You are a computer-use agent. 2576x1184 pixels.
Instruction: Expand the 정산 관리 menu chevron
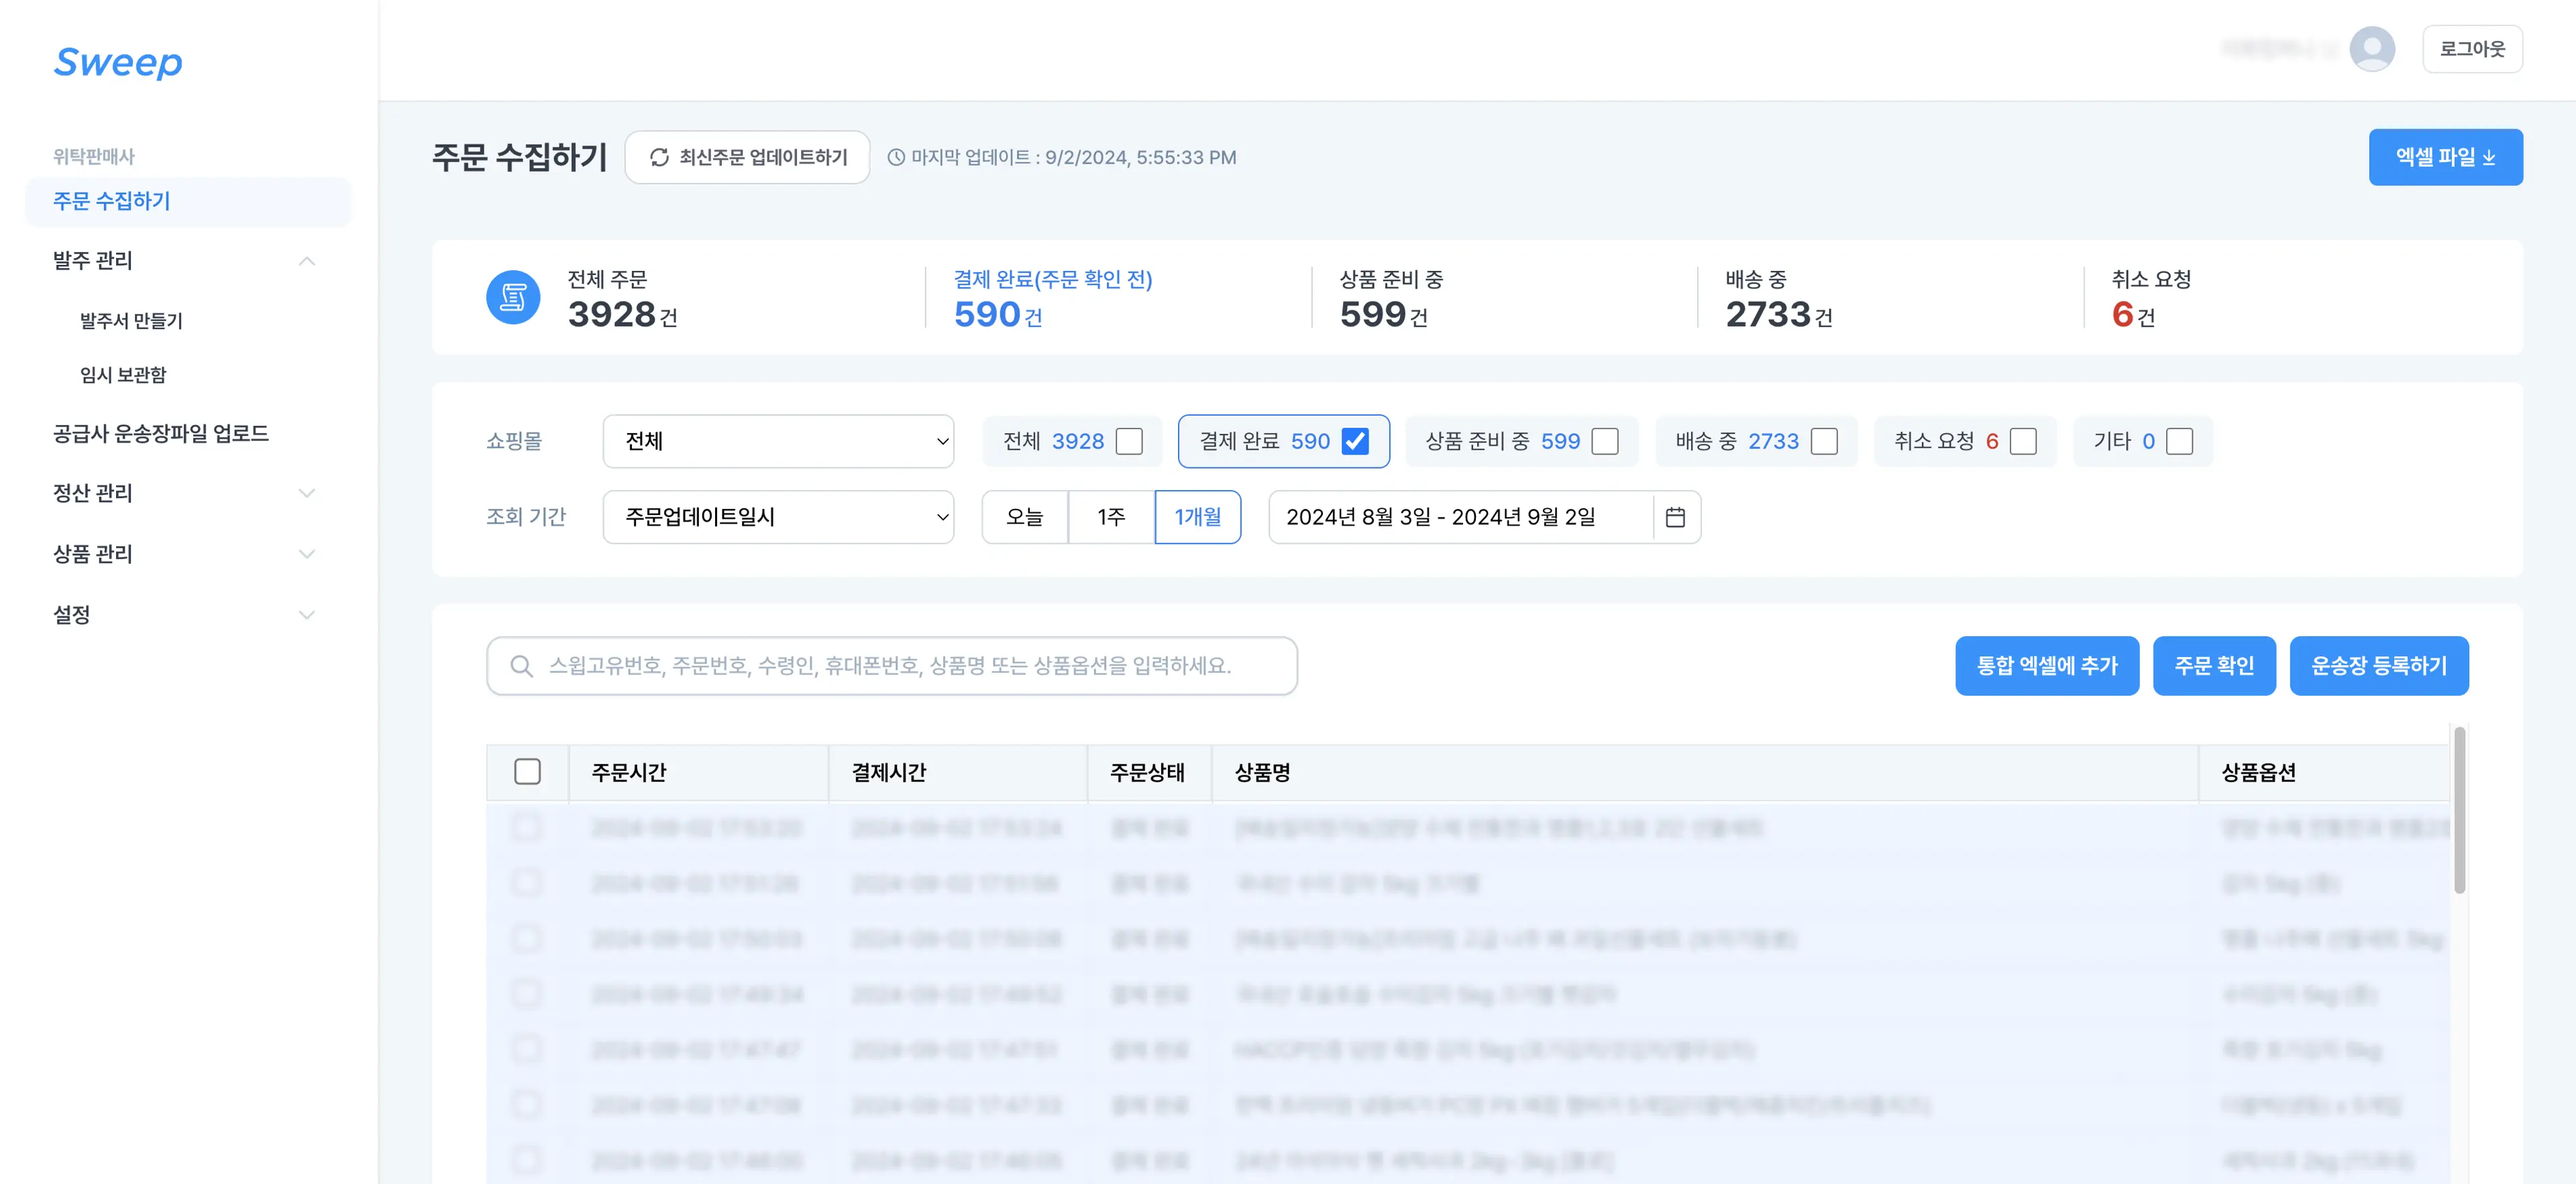(307, 493)
